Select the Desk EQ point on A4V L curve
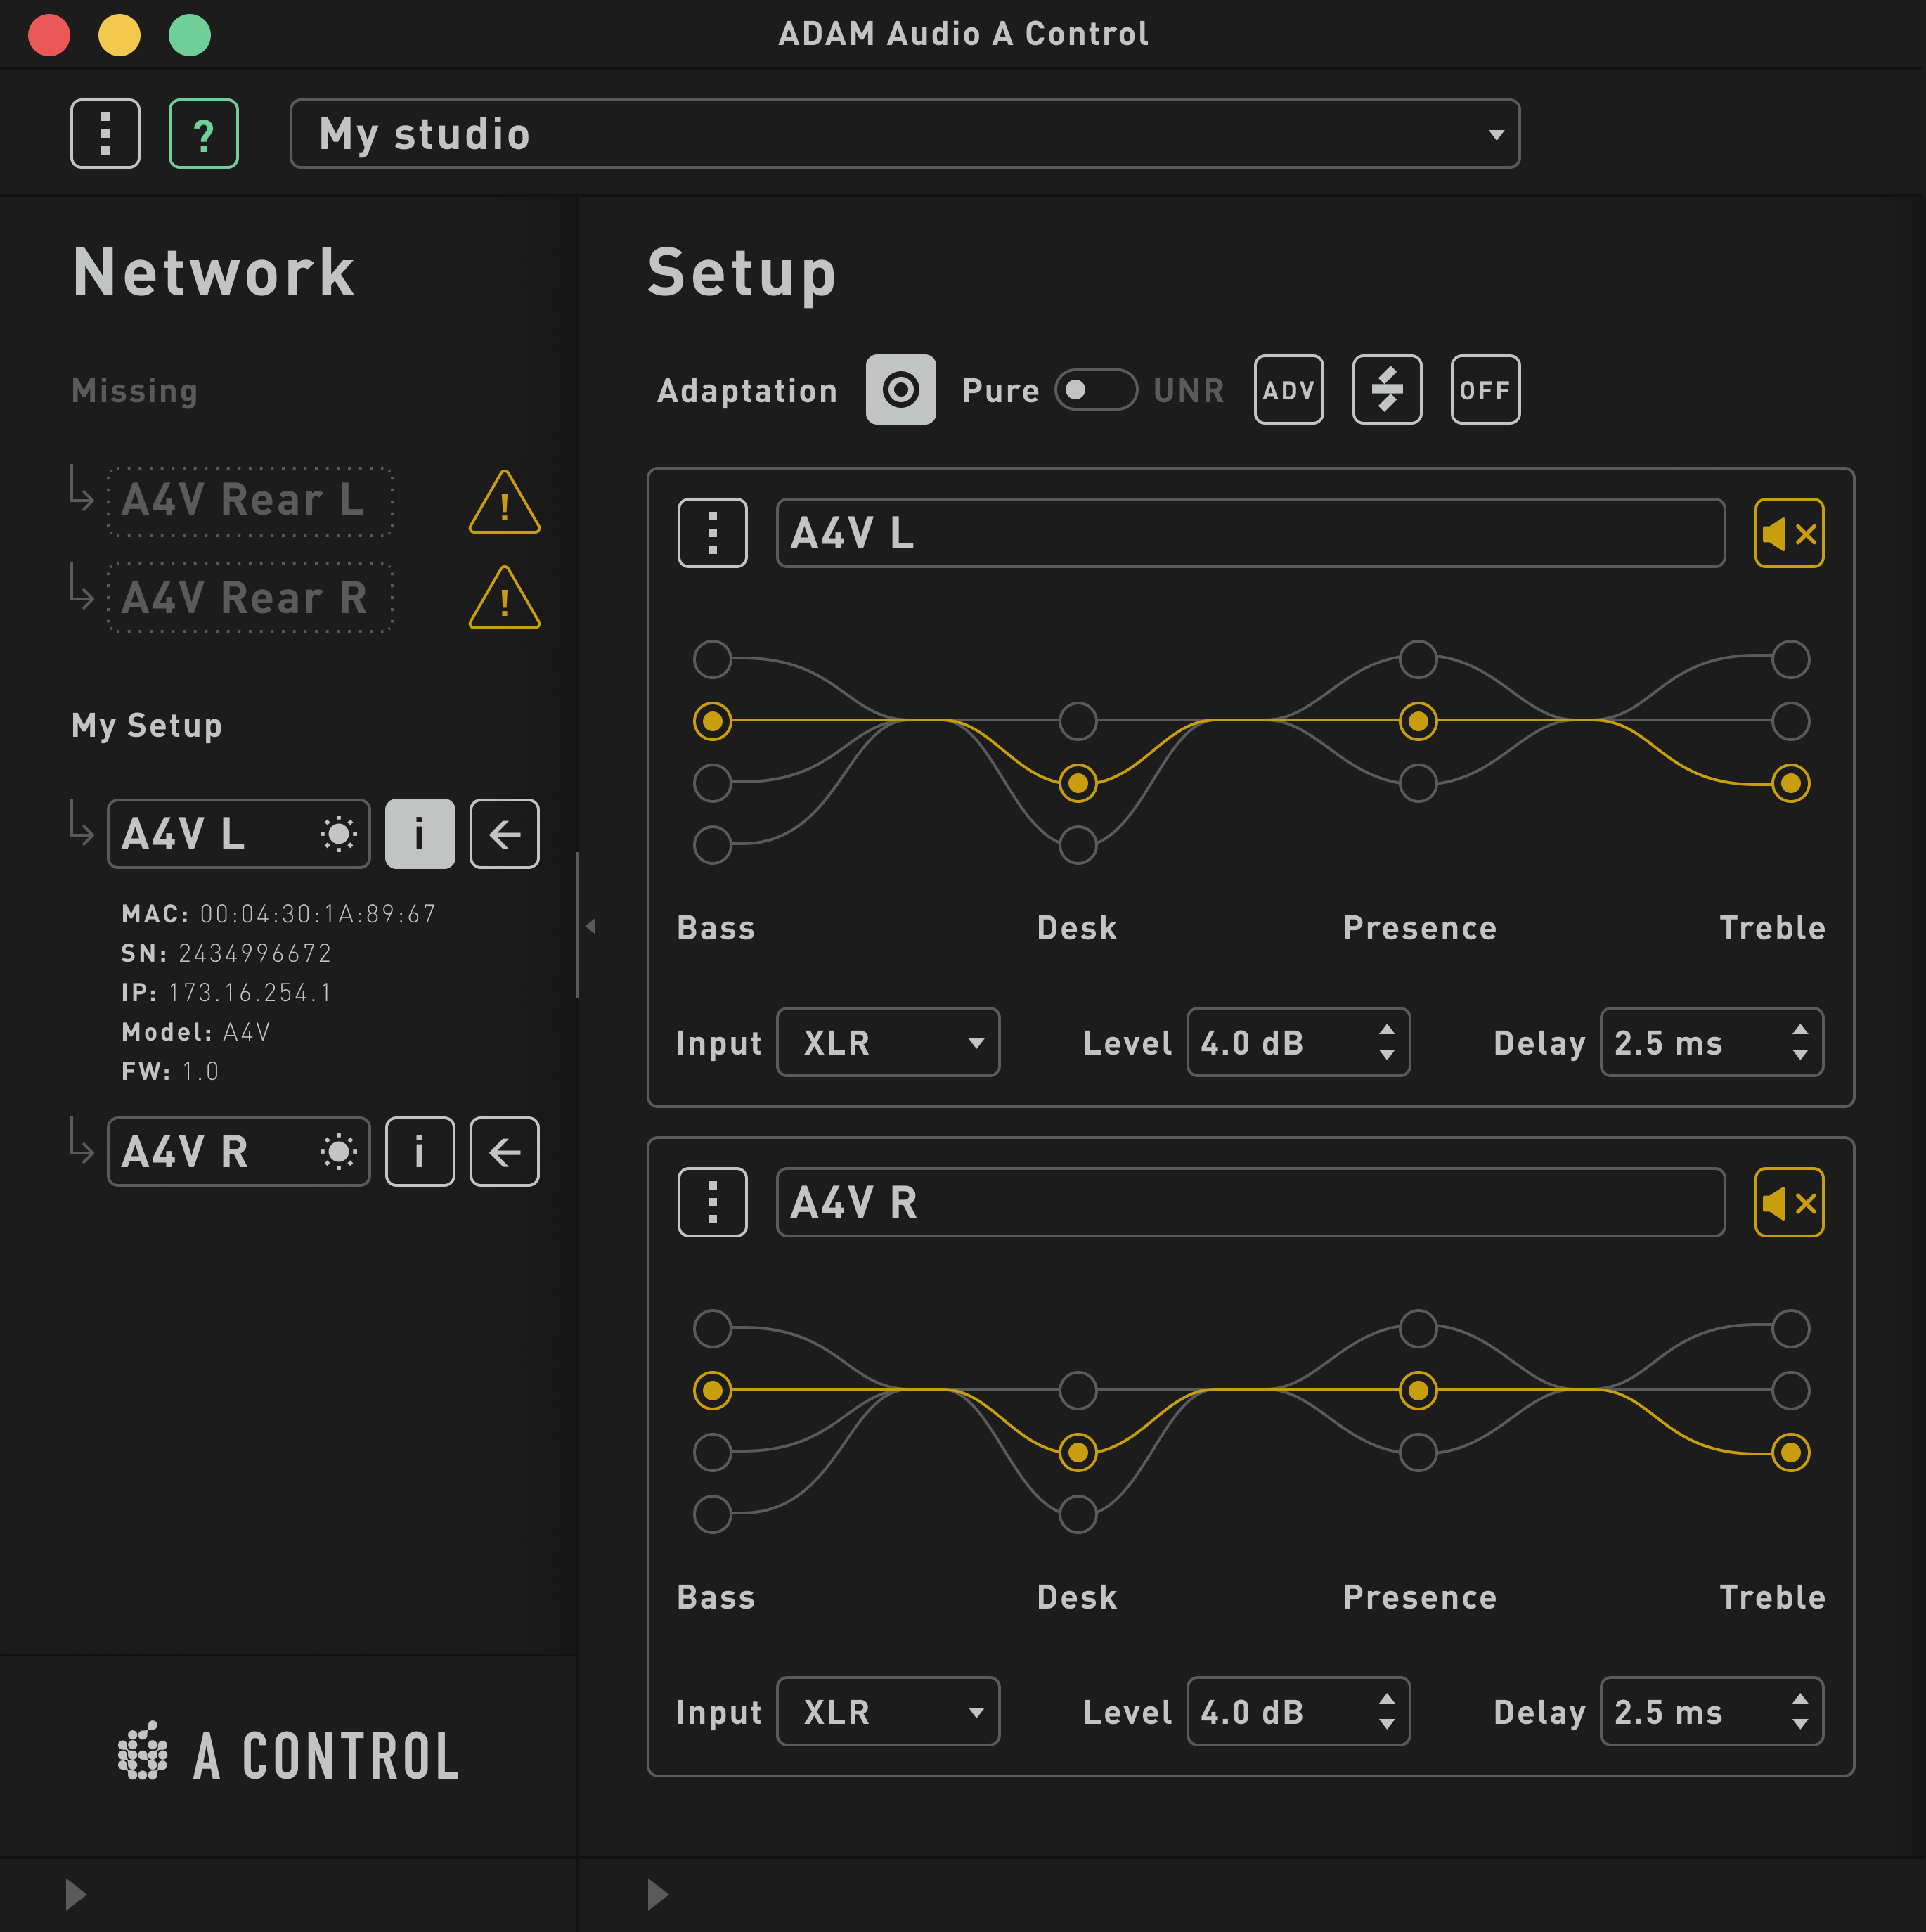 [x=1077, y=783]
